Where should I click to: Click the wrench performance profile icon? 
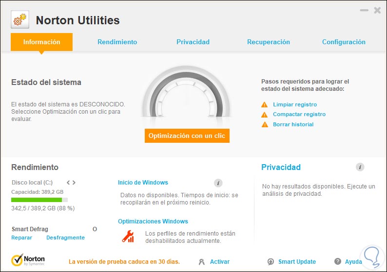[x=128, y=237]
